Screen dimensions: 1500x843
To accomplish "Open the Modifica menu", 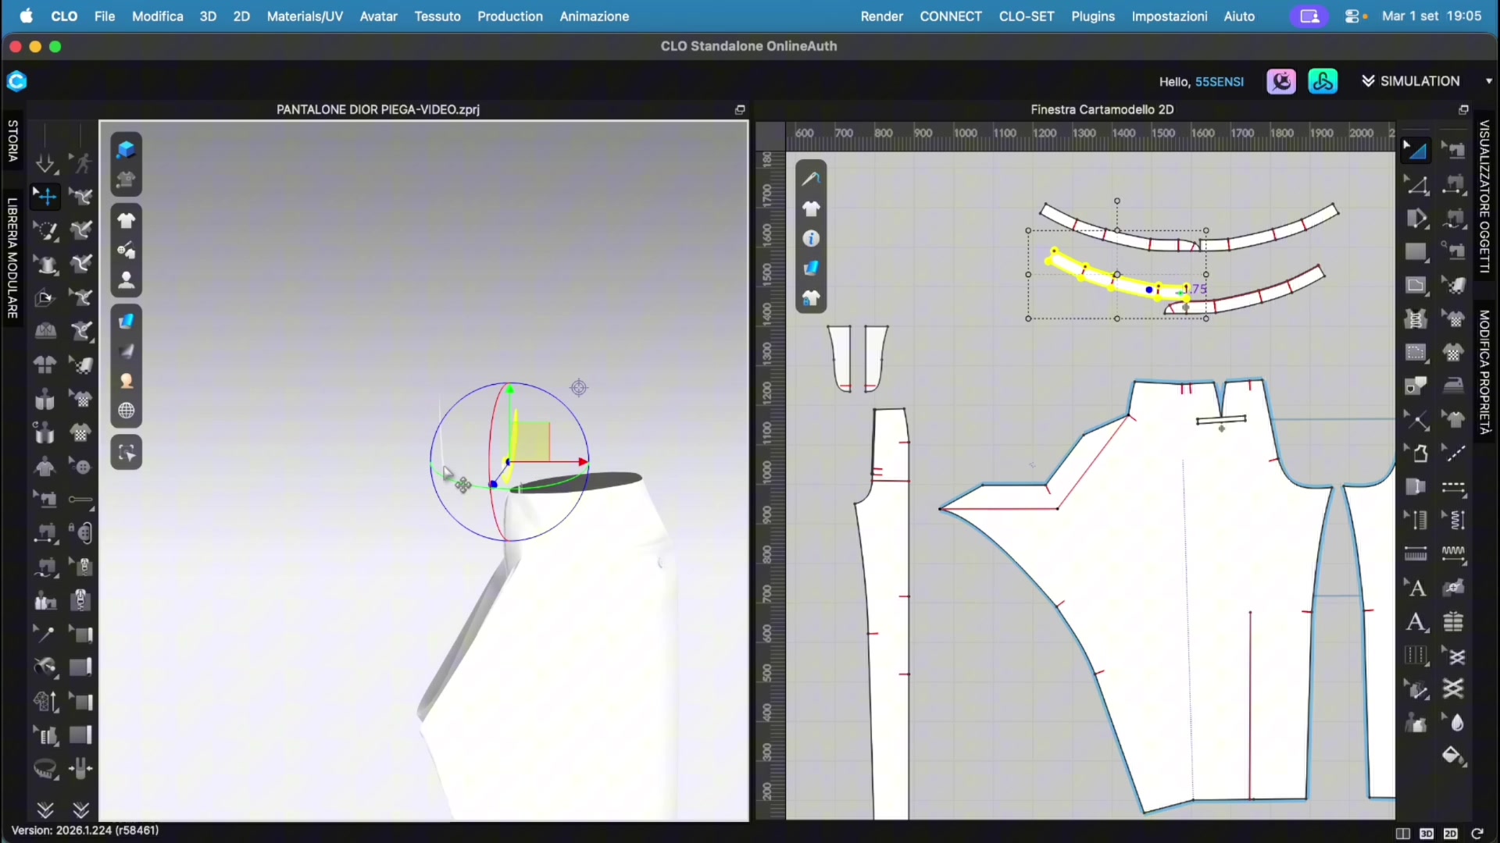I will [x=158, y=16].
